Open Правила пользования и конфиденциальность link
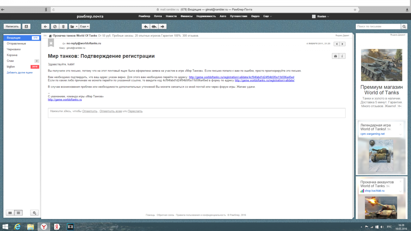The width and height of the screenshot is (411, 231). (201, 215)
